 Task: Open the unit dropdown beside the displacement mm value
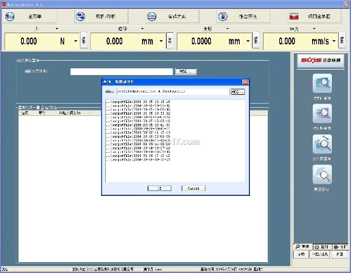(x=161, y=41)
